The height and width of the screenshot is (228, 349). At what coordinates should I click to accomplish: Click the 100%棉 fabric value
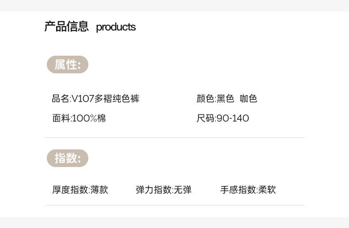click(x=89, y=118)
